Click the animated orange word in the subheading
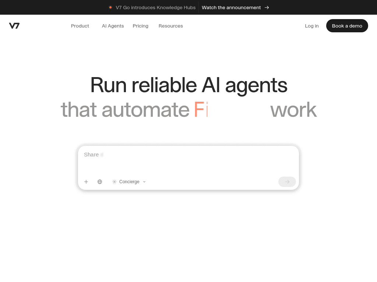Image resolution: width=377 pixels, height=282 pixels. click(x=201, y=109)
